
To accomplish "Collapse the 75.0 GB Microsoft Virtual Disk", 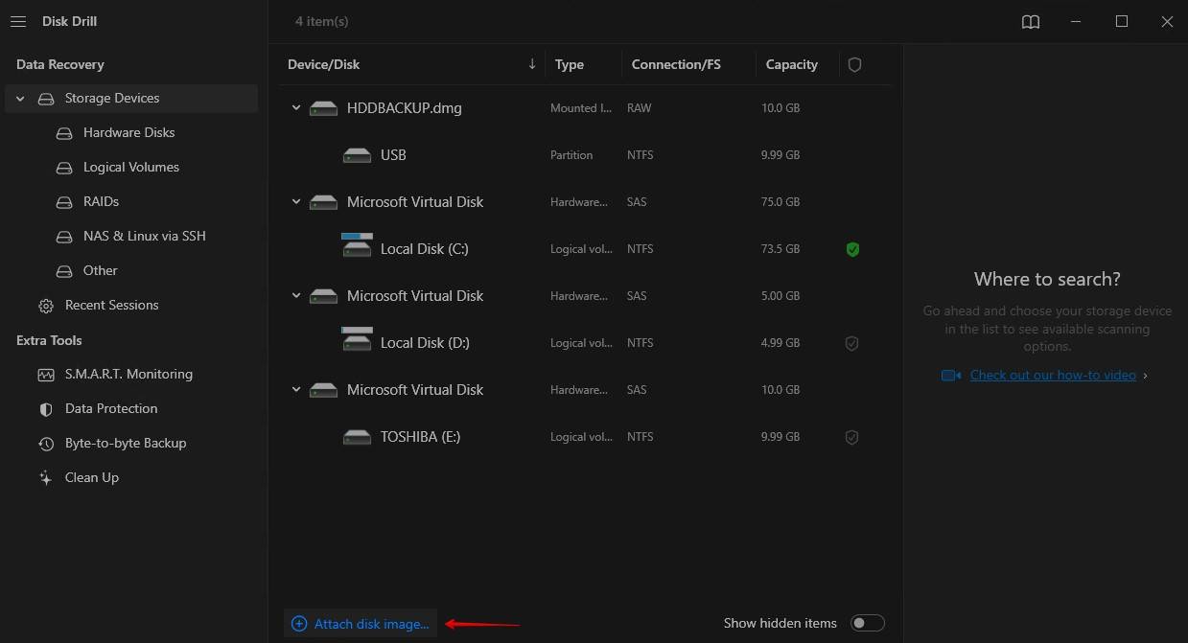I will pos(296,202).
